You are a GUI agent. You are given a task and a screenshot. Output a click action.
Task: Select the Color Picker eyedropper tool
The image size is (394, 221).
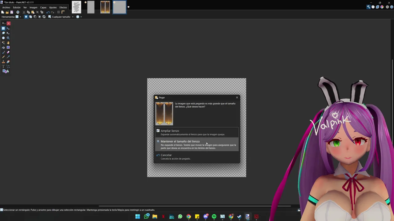8,57
